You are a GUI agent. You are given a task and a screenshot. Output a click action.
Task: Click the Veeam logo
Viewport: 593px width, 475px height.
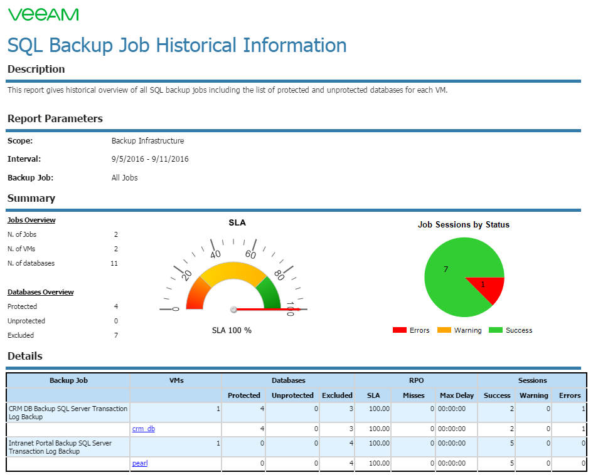point(43,14)
